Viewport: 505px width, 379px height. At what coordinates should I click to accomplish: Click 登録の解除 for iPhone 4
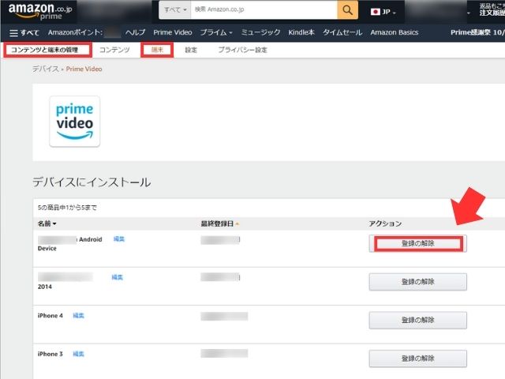coord(418,320)
